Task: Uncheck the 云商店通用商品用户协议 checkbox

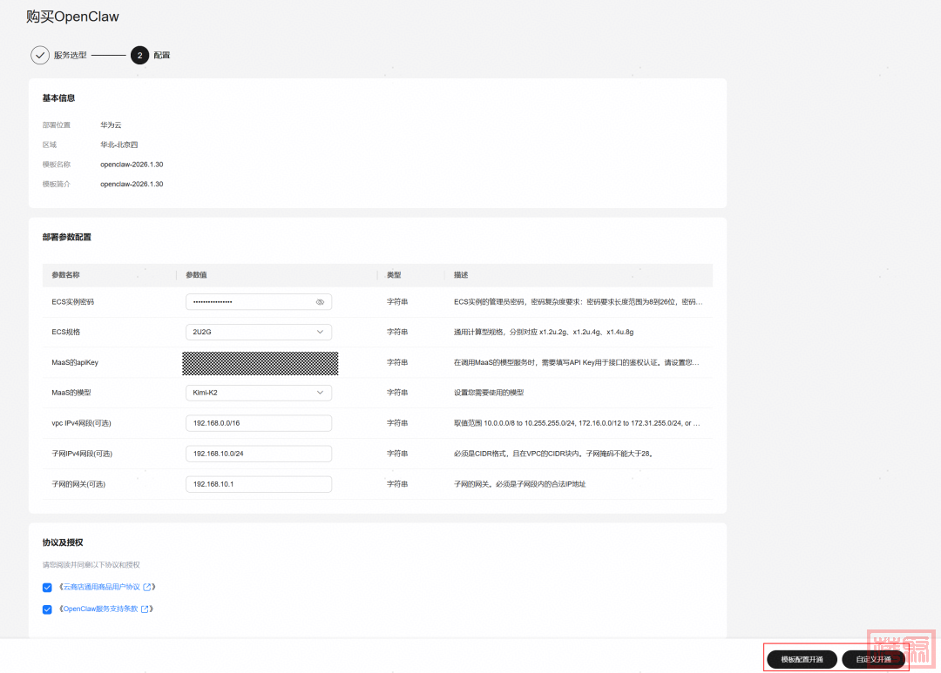Action: (47, 588)
